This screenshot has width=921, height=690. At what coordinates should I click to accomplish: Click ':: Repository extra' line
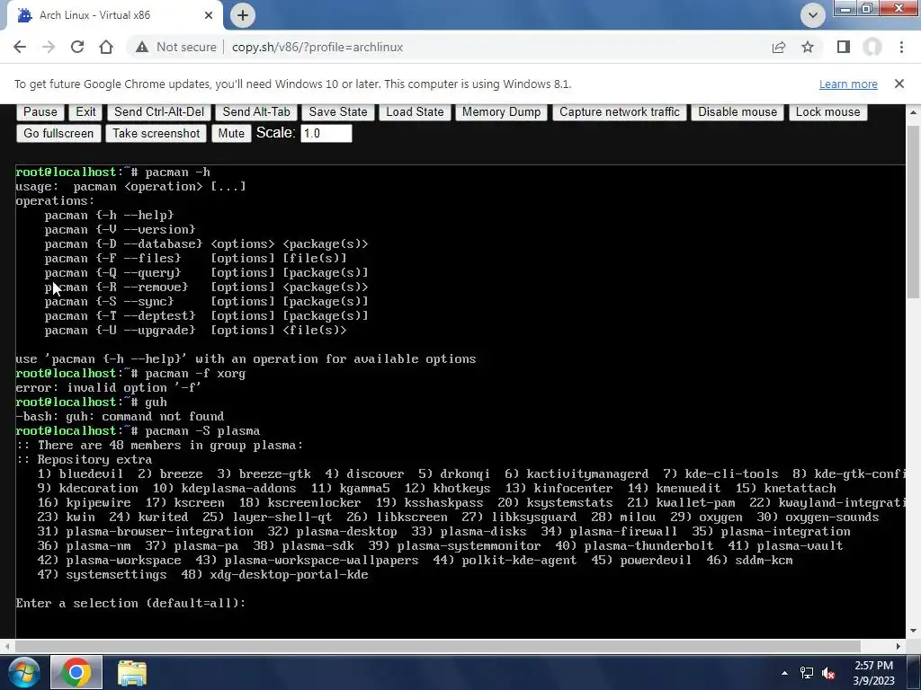coord(84,459)
